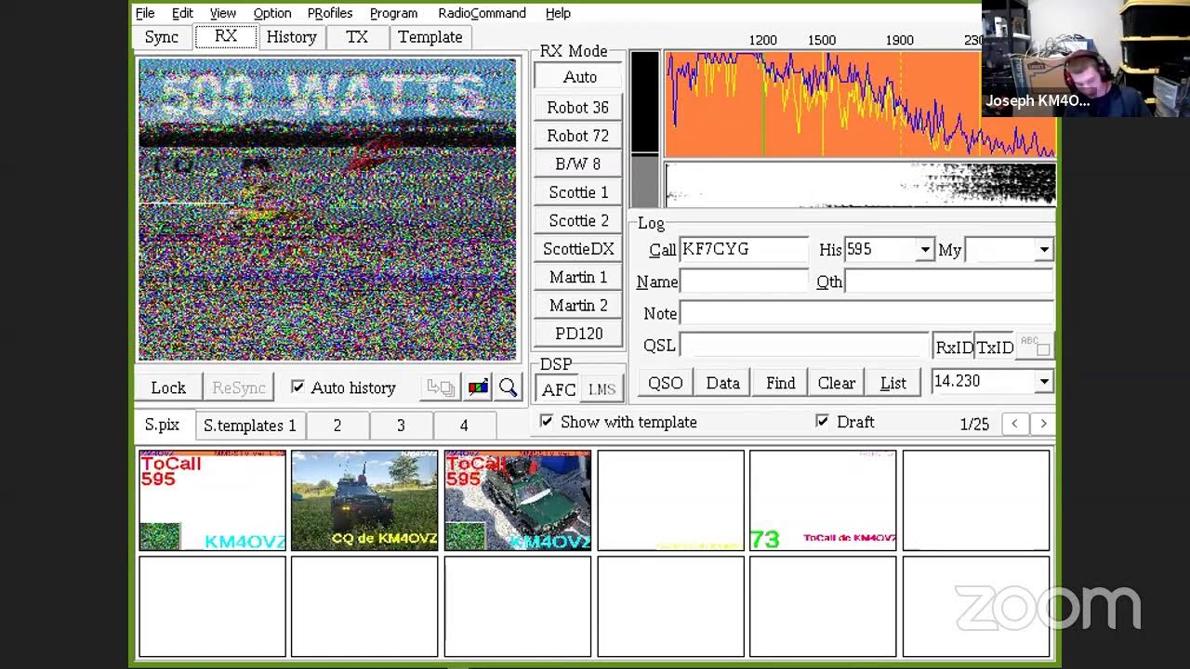Click the Data button

(722, 383)
